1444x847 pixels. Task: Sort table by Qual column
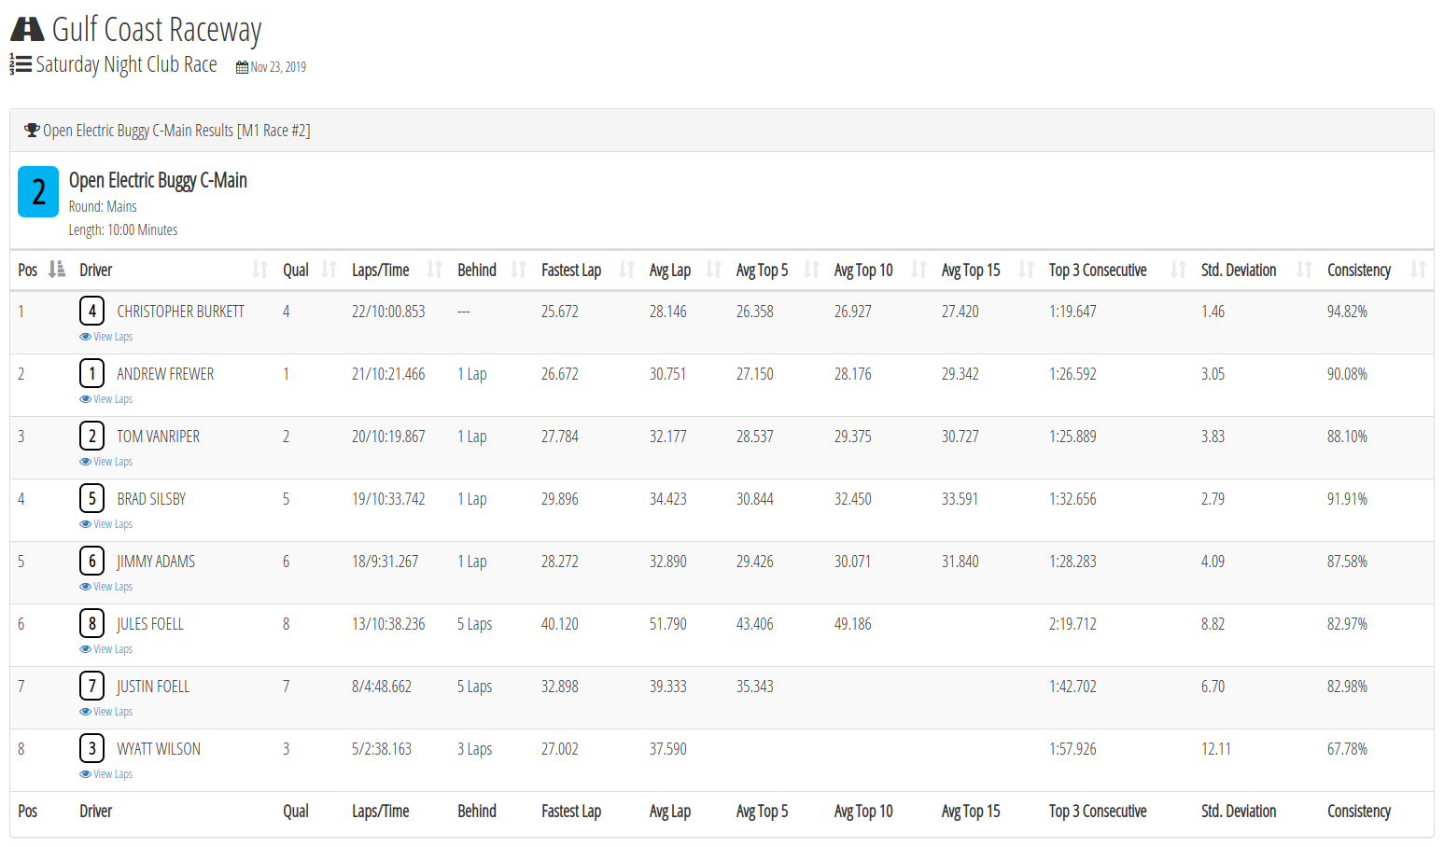point(310,270)
